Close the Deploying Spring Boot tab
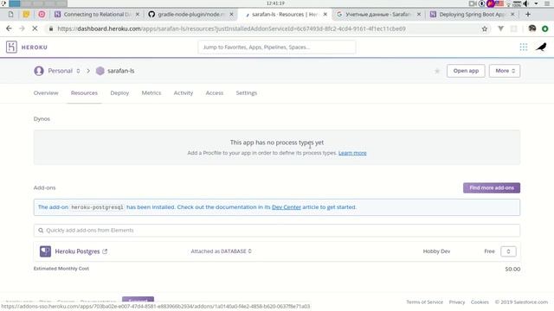 click(x=512, y=14)
